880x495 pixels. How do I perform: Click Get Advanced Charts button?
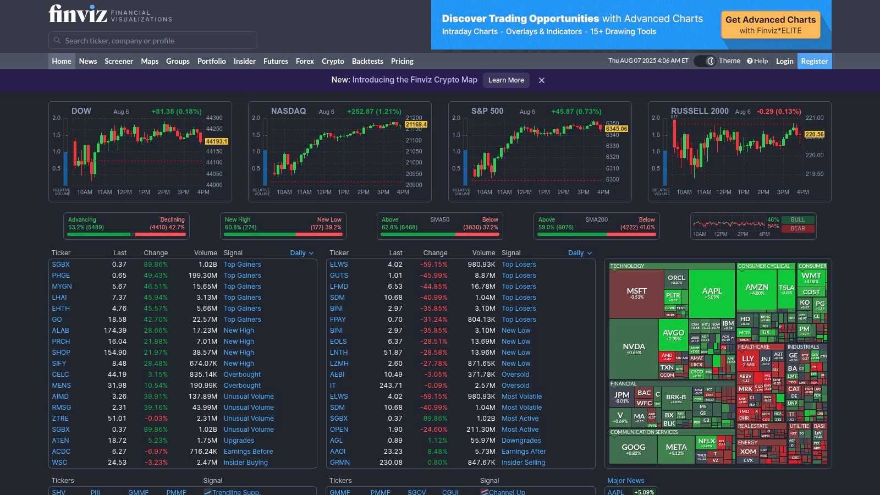coord(771,25)
